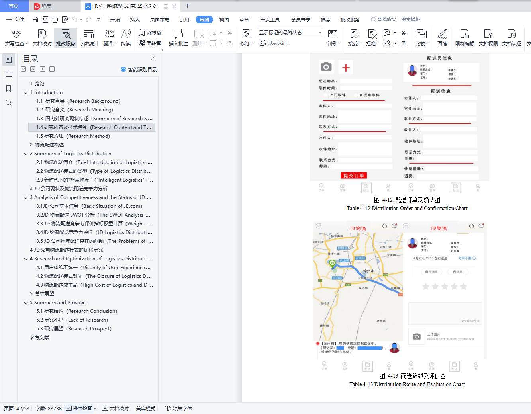Collapse '3 Analysis of Competitiveness' section
This screenshot has height=414, width=531.
coord(26,197)
